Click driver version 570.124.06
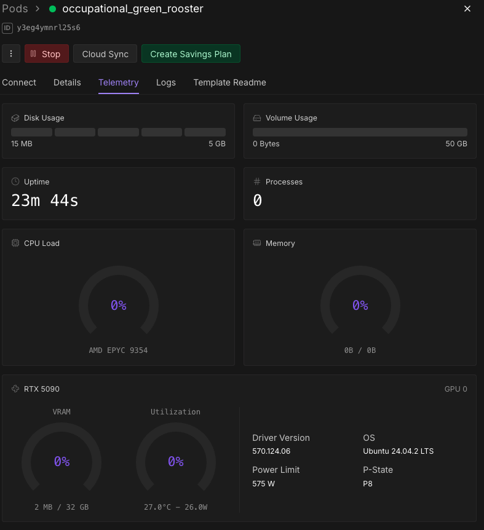 point(271,451)
